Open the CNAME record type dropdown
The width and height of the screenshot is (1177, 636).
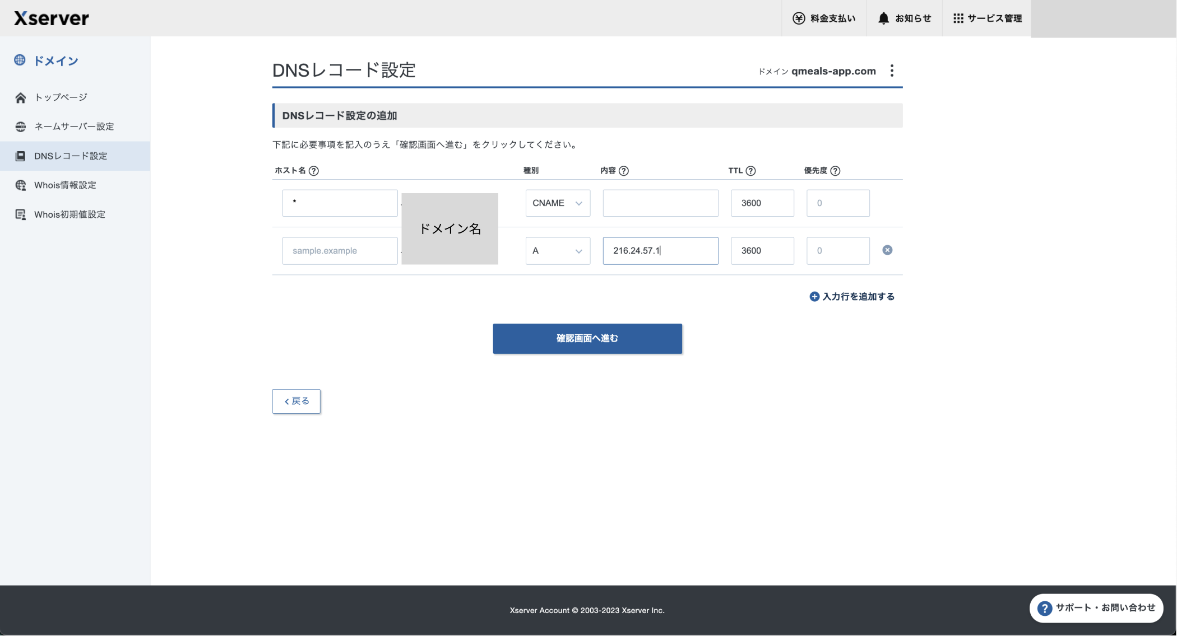click(557, 203)
